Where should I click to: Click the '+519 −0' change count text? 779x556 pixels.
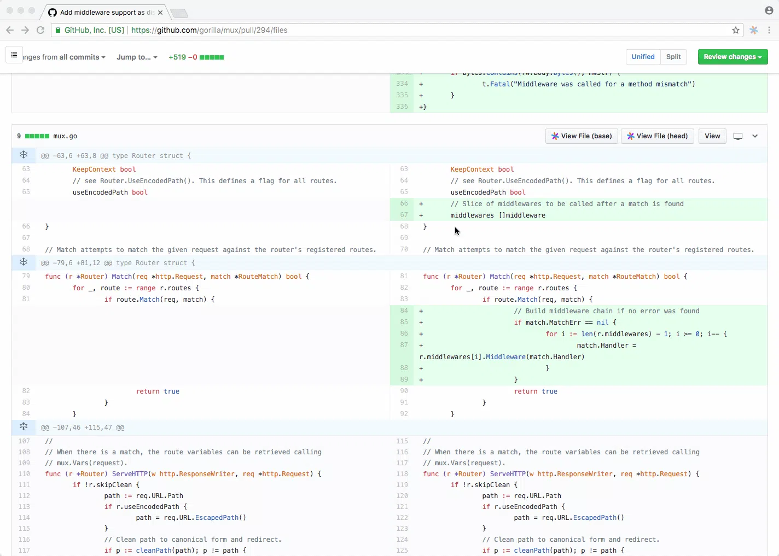[x=183, y=57]
